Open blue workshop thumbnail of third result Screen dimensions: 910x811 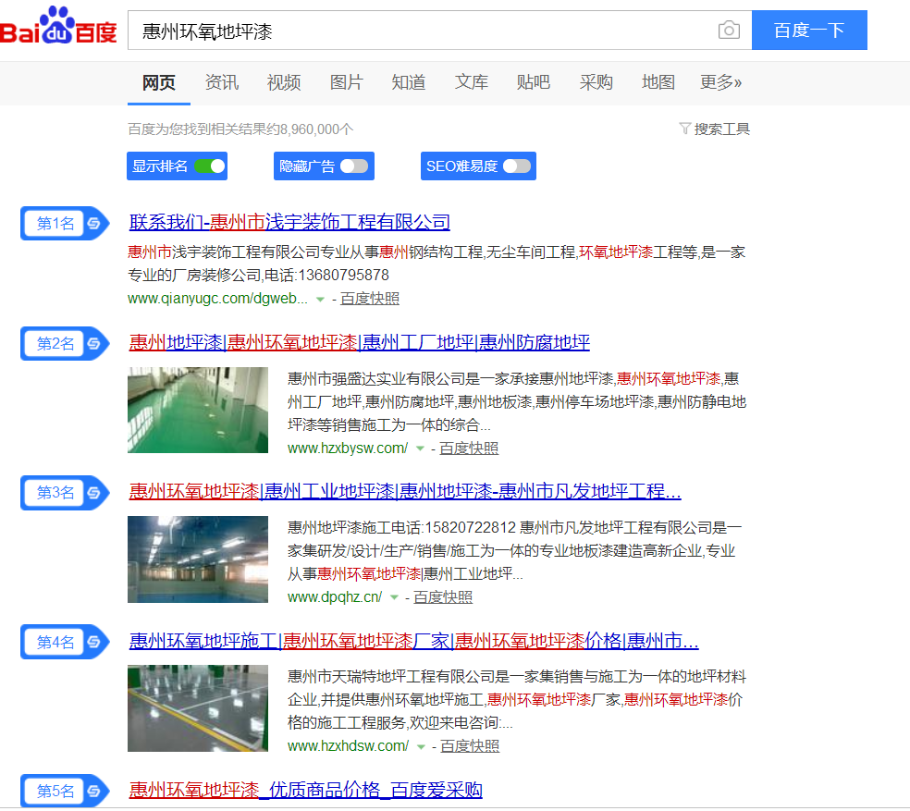coord(198,559)
